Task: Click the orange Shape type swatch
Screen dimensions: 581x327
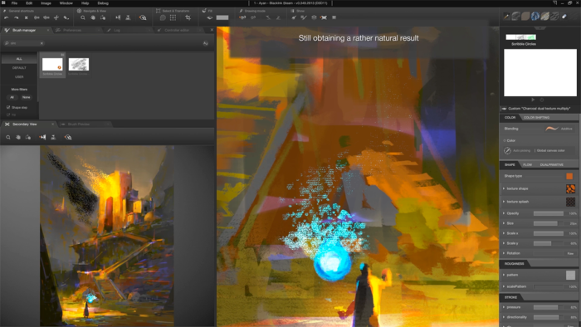Action: pos(569,176)
